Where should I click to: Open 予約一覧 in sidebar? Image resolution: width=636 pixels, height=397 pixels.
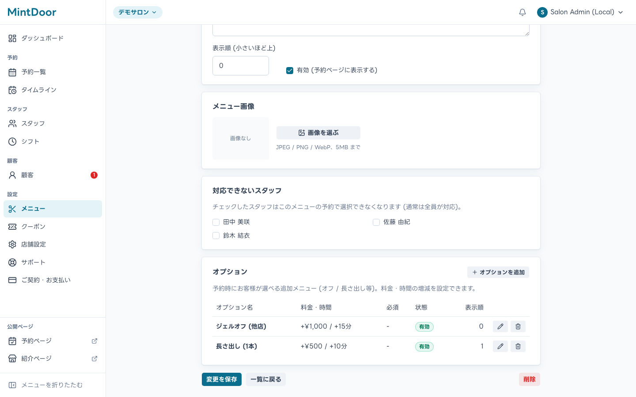pos(53,72)
